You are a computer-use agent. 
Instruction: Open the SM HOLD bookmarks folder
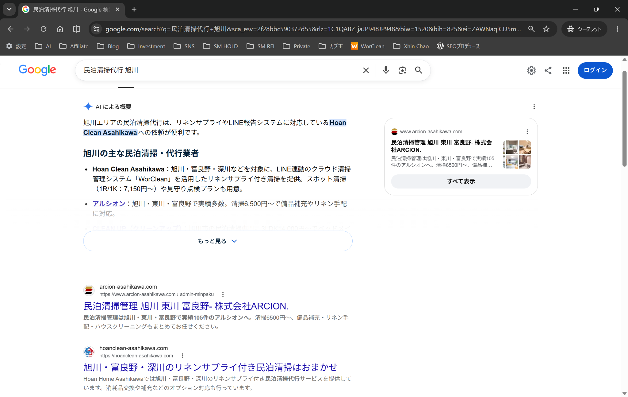[220, 46]
